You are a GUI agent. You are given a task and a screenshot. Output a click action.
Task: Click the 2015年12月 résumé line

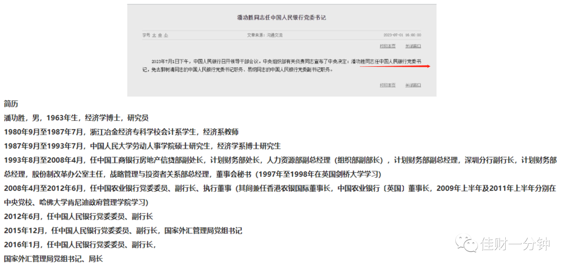tap(123, 231)
